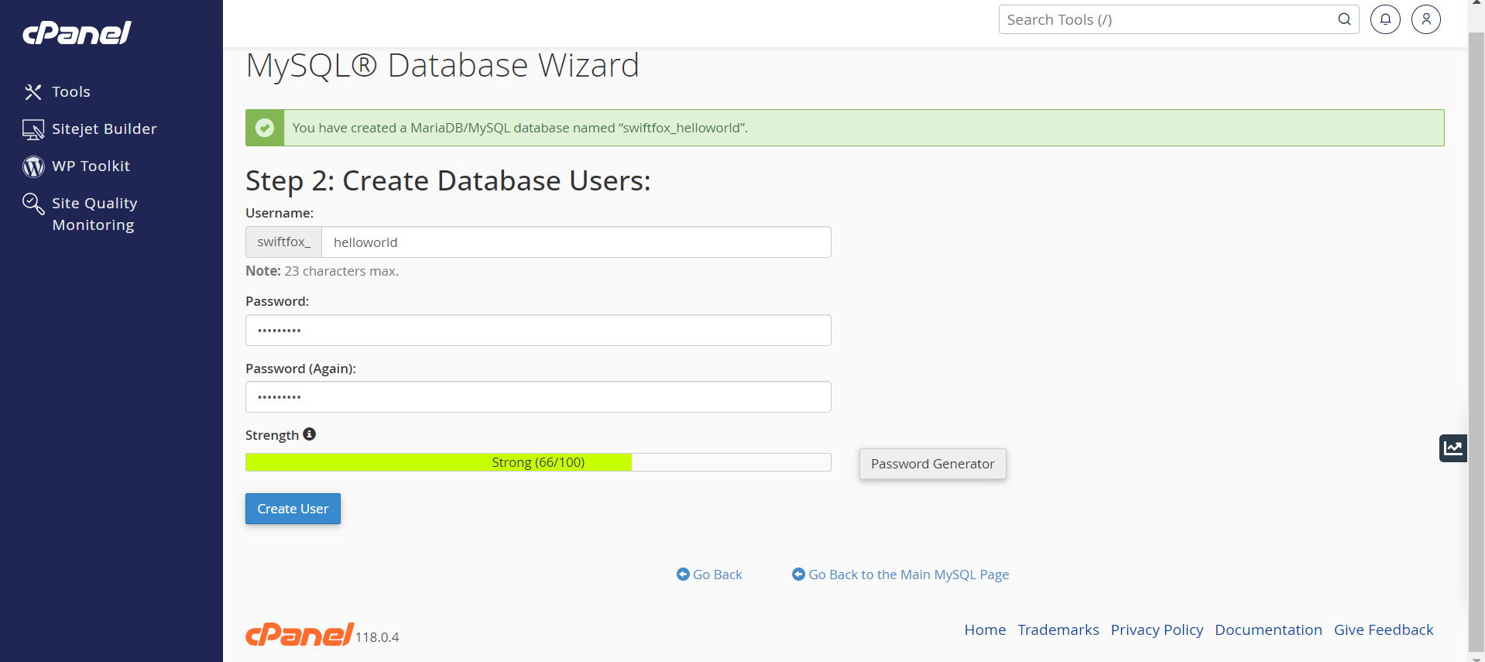Click the 23 characters max note
Image resolution: width=1485 pixels, height=662 pixels.
coord(322,271)
